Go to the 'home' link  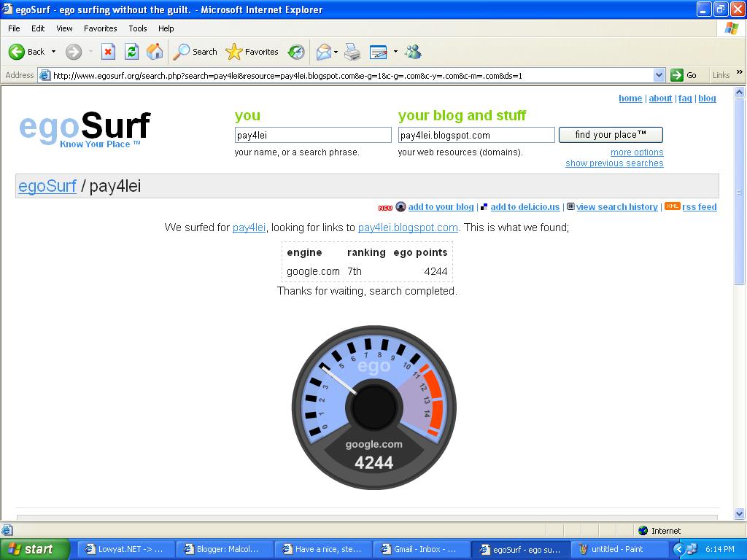630,98
